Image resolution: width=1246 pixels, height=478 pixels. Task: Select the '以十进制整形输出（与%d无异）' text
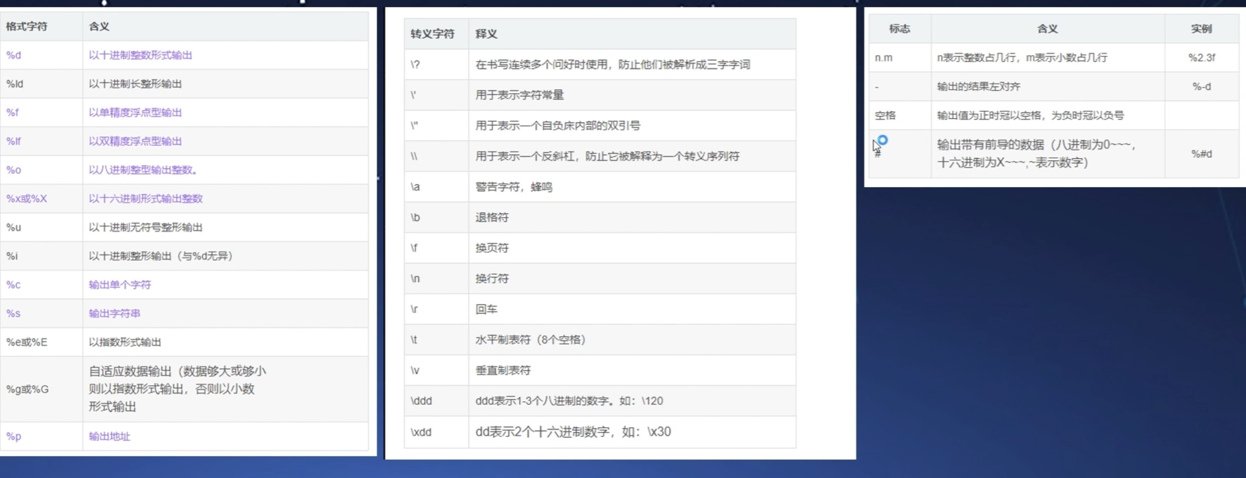coord(161,256)
